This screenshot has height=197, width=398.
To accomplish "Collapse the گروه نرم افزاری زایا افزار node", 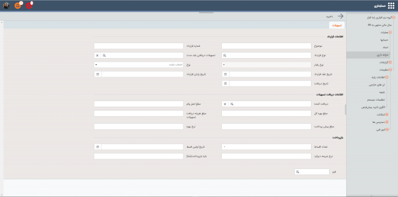I will click(394, 18).
